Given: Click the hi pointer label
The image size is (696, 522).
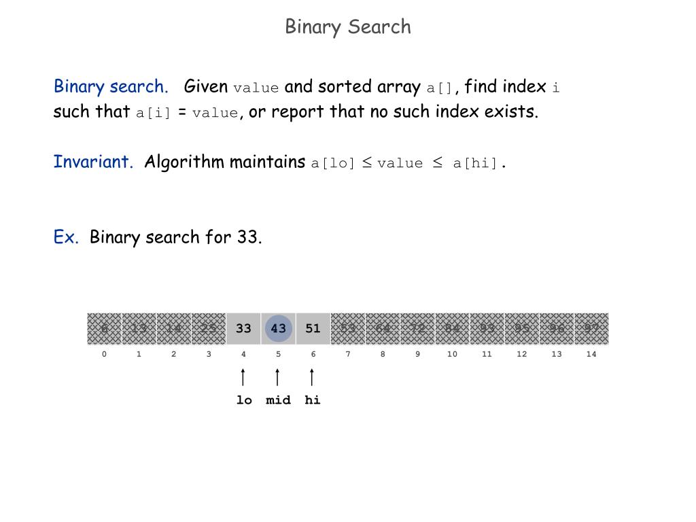Looking at the screenshot, I should pyautogui.click(x=313, y=400).
